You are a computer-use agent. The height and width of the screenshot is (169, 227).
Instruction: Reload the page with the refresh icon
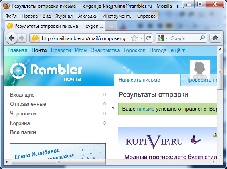pos(148,38)
